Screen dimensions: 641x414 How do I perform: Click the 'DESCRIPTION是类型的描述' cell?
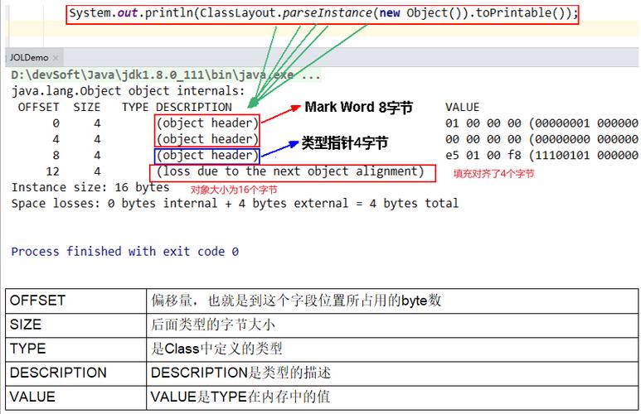tap(392, 373)
